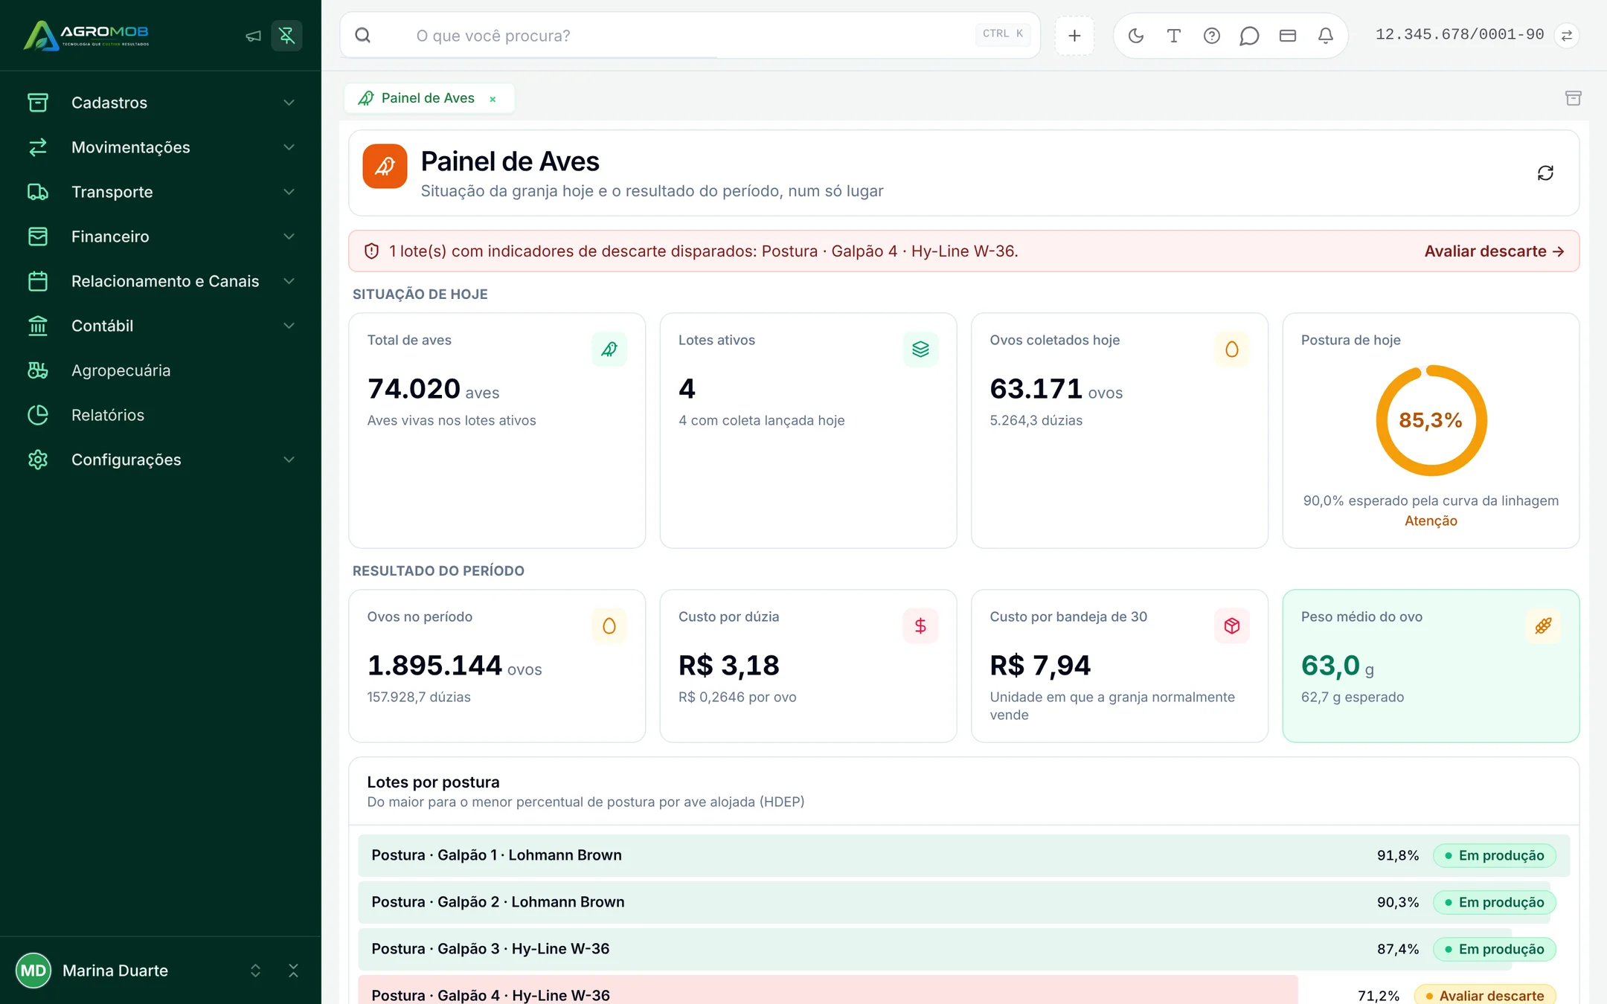Click the Postura de hoje 85,3% gauge
Viewport: 1607px width, 1004px height.
tap(1431, 421)
